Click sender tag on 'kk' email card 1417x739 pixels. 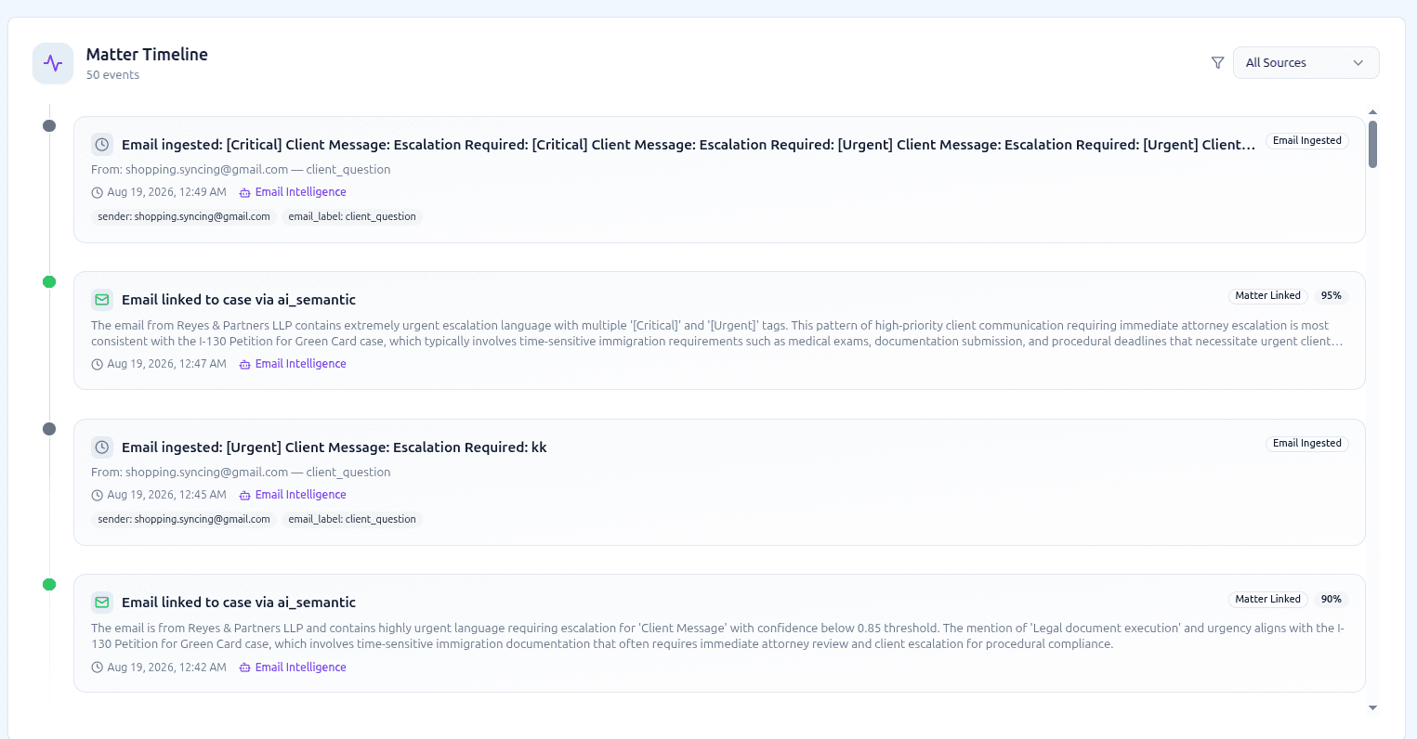click(x=184, y=519)
